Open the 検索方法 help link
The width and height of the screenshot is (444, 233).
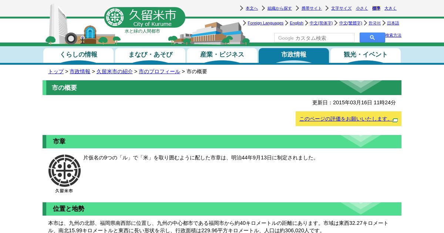click(x=393, y=36)
